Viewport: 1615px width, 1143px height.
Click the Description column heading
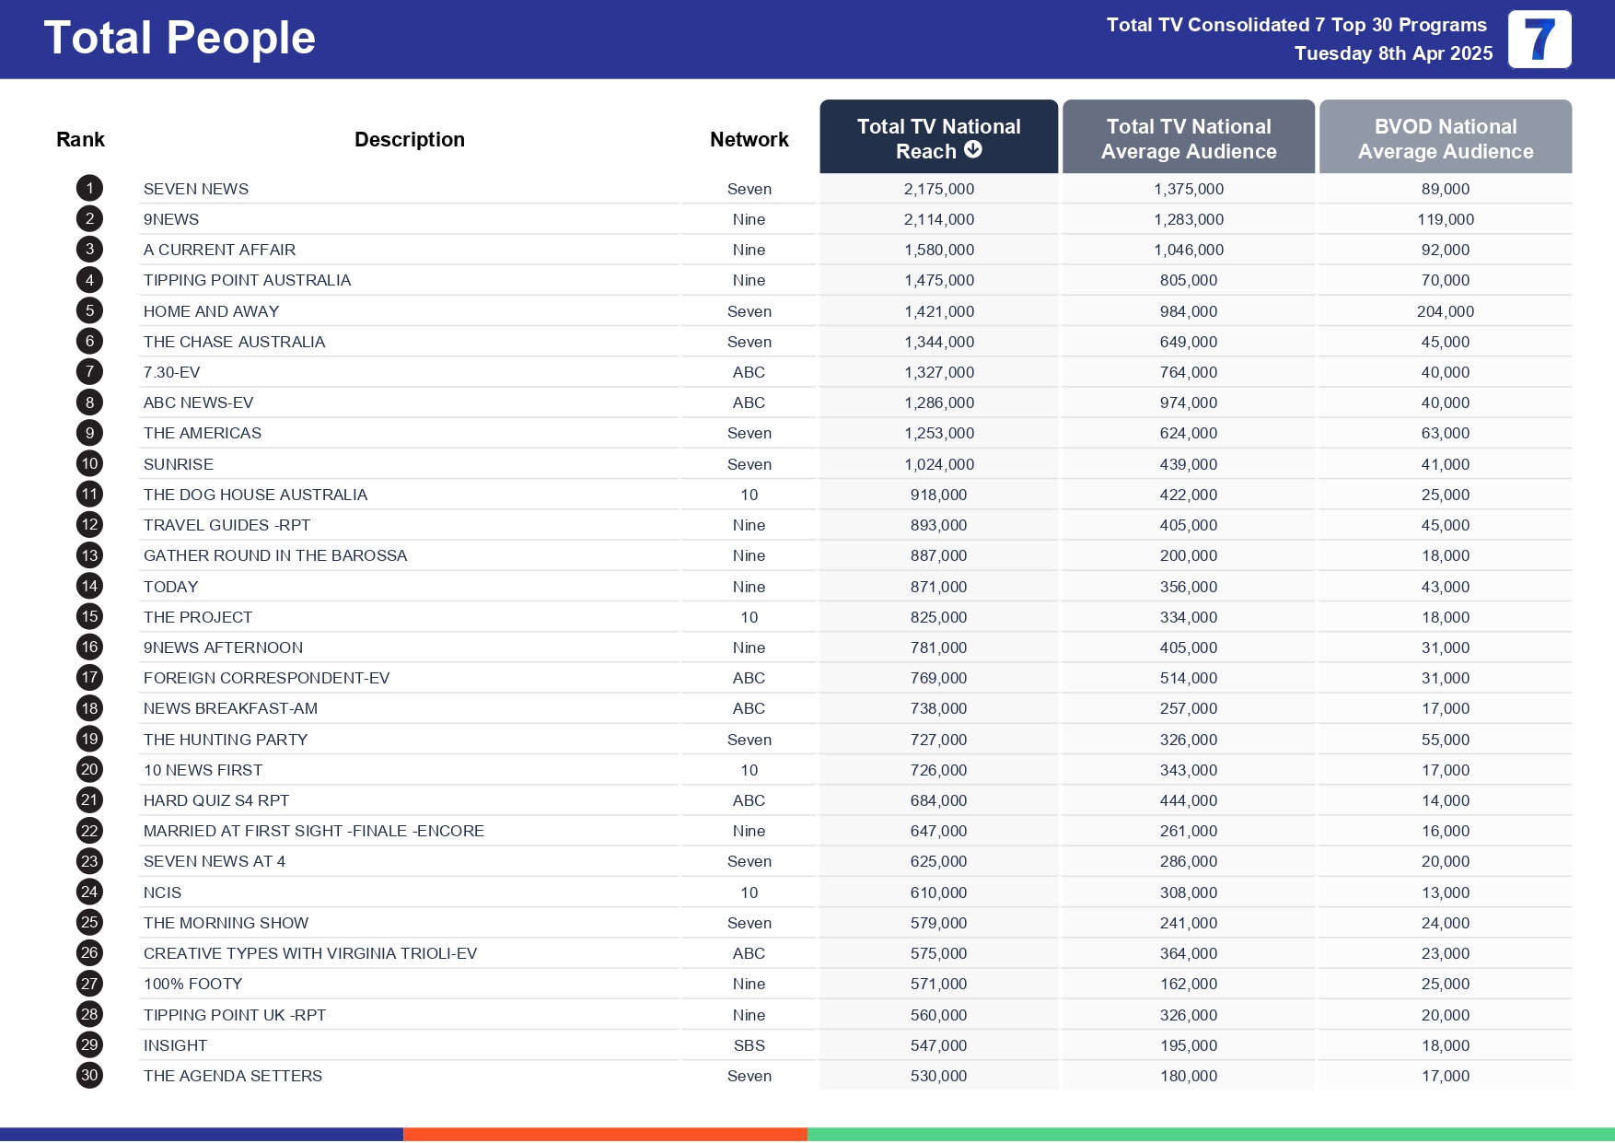tap(409, 139)
